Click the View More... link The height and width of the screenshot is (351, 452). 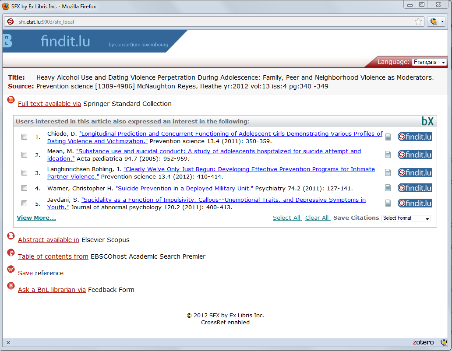click(x=36, y=218)
